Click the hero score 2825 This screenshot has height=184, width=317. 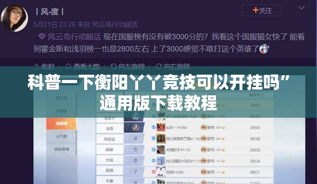[x=255, y=150]
